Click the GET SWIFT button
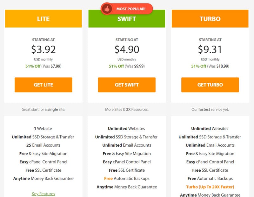254x197 pixels. point(127,85)
